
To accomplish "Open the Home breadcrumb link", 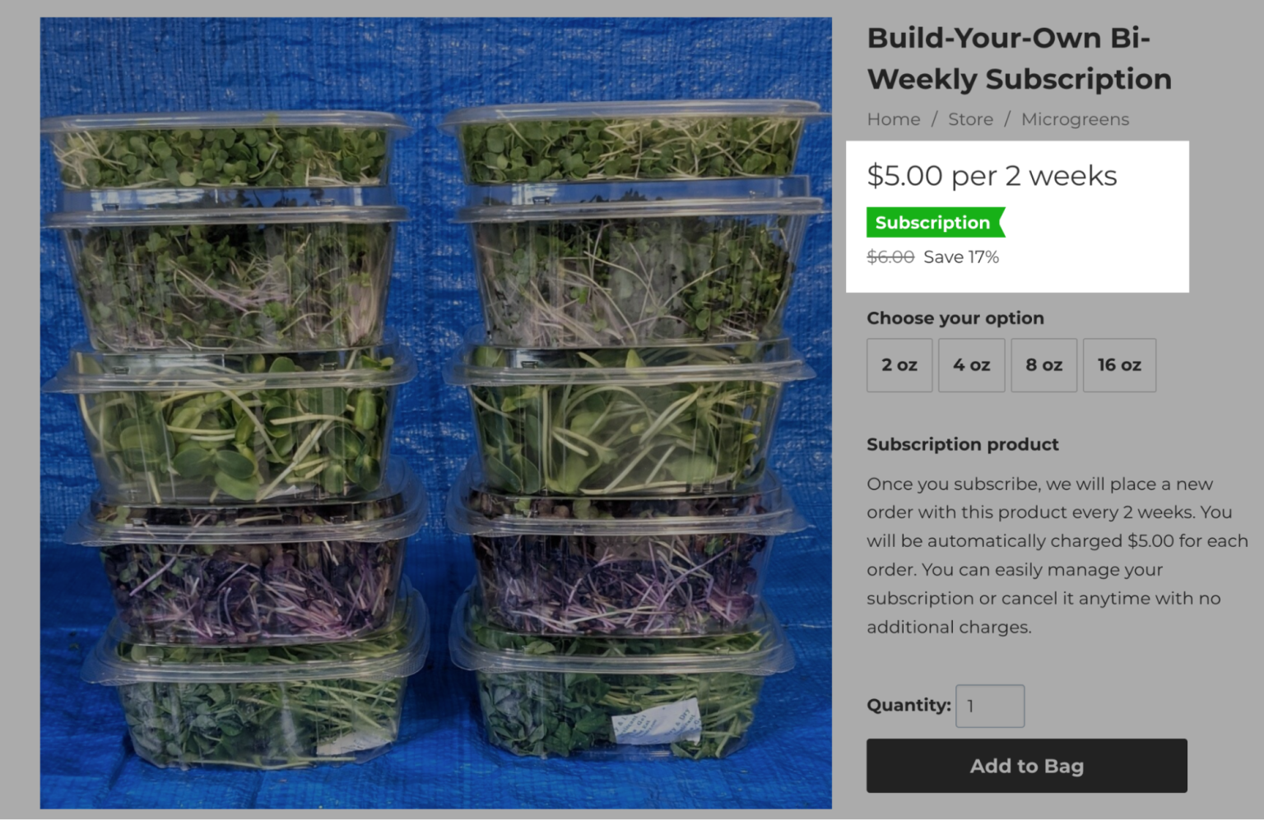I will (x=893, y=119).
